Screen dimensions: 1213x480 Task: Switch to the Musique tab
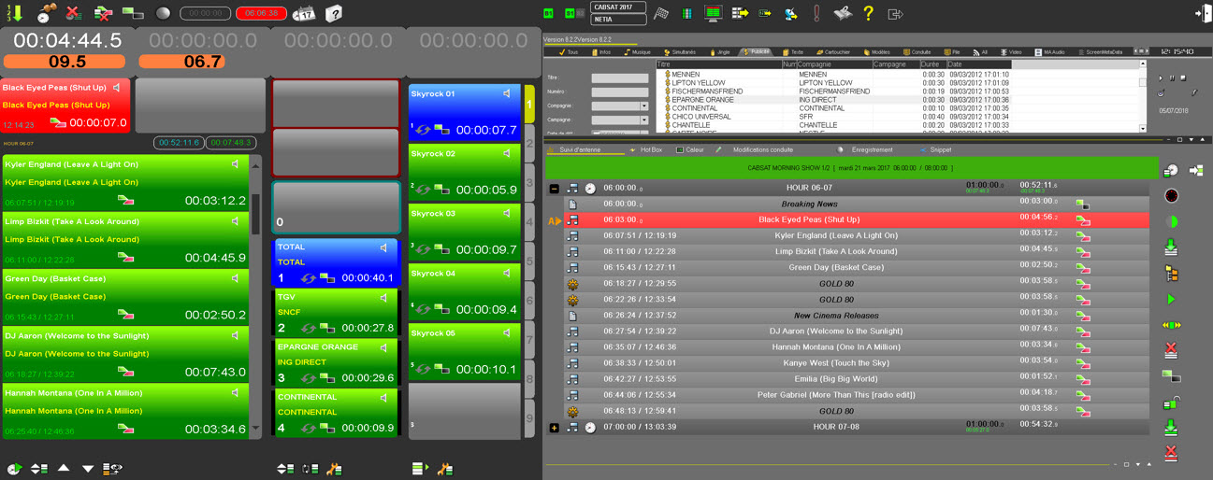pos(638,52)
